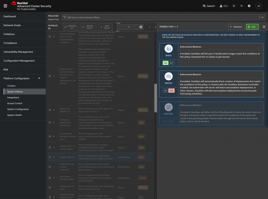Collapse the Platform Configuration section
This screenshot has height=199, width=268.
39,78
